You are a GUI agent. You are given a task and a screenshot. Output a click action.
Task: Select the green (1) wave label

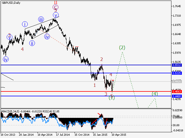[112, 98]
